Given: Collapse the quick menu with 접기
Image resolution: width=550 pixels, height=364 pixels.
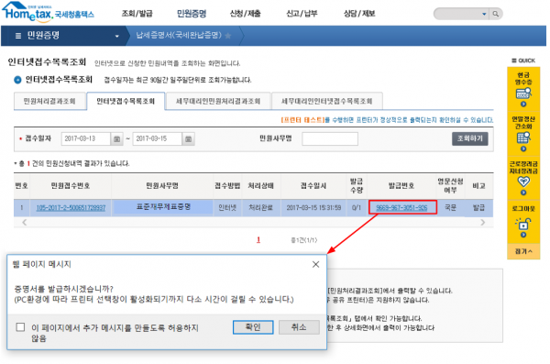Looking at the screenshot, I should tap(523, 251).
